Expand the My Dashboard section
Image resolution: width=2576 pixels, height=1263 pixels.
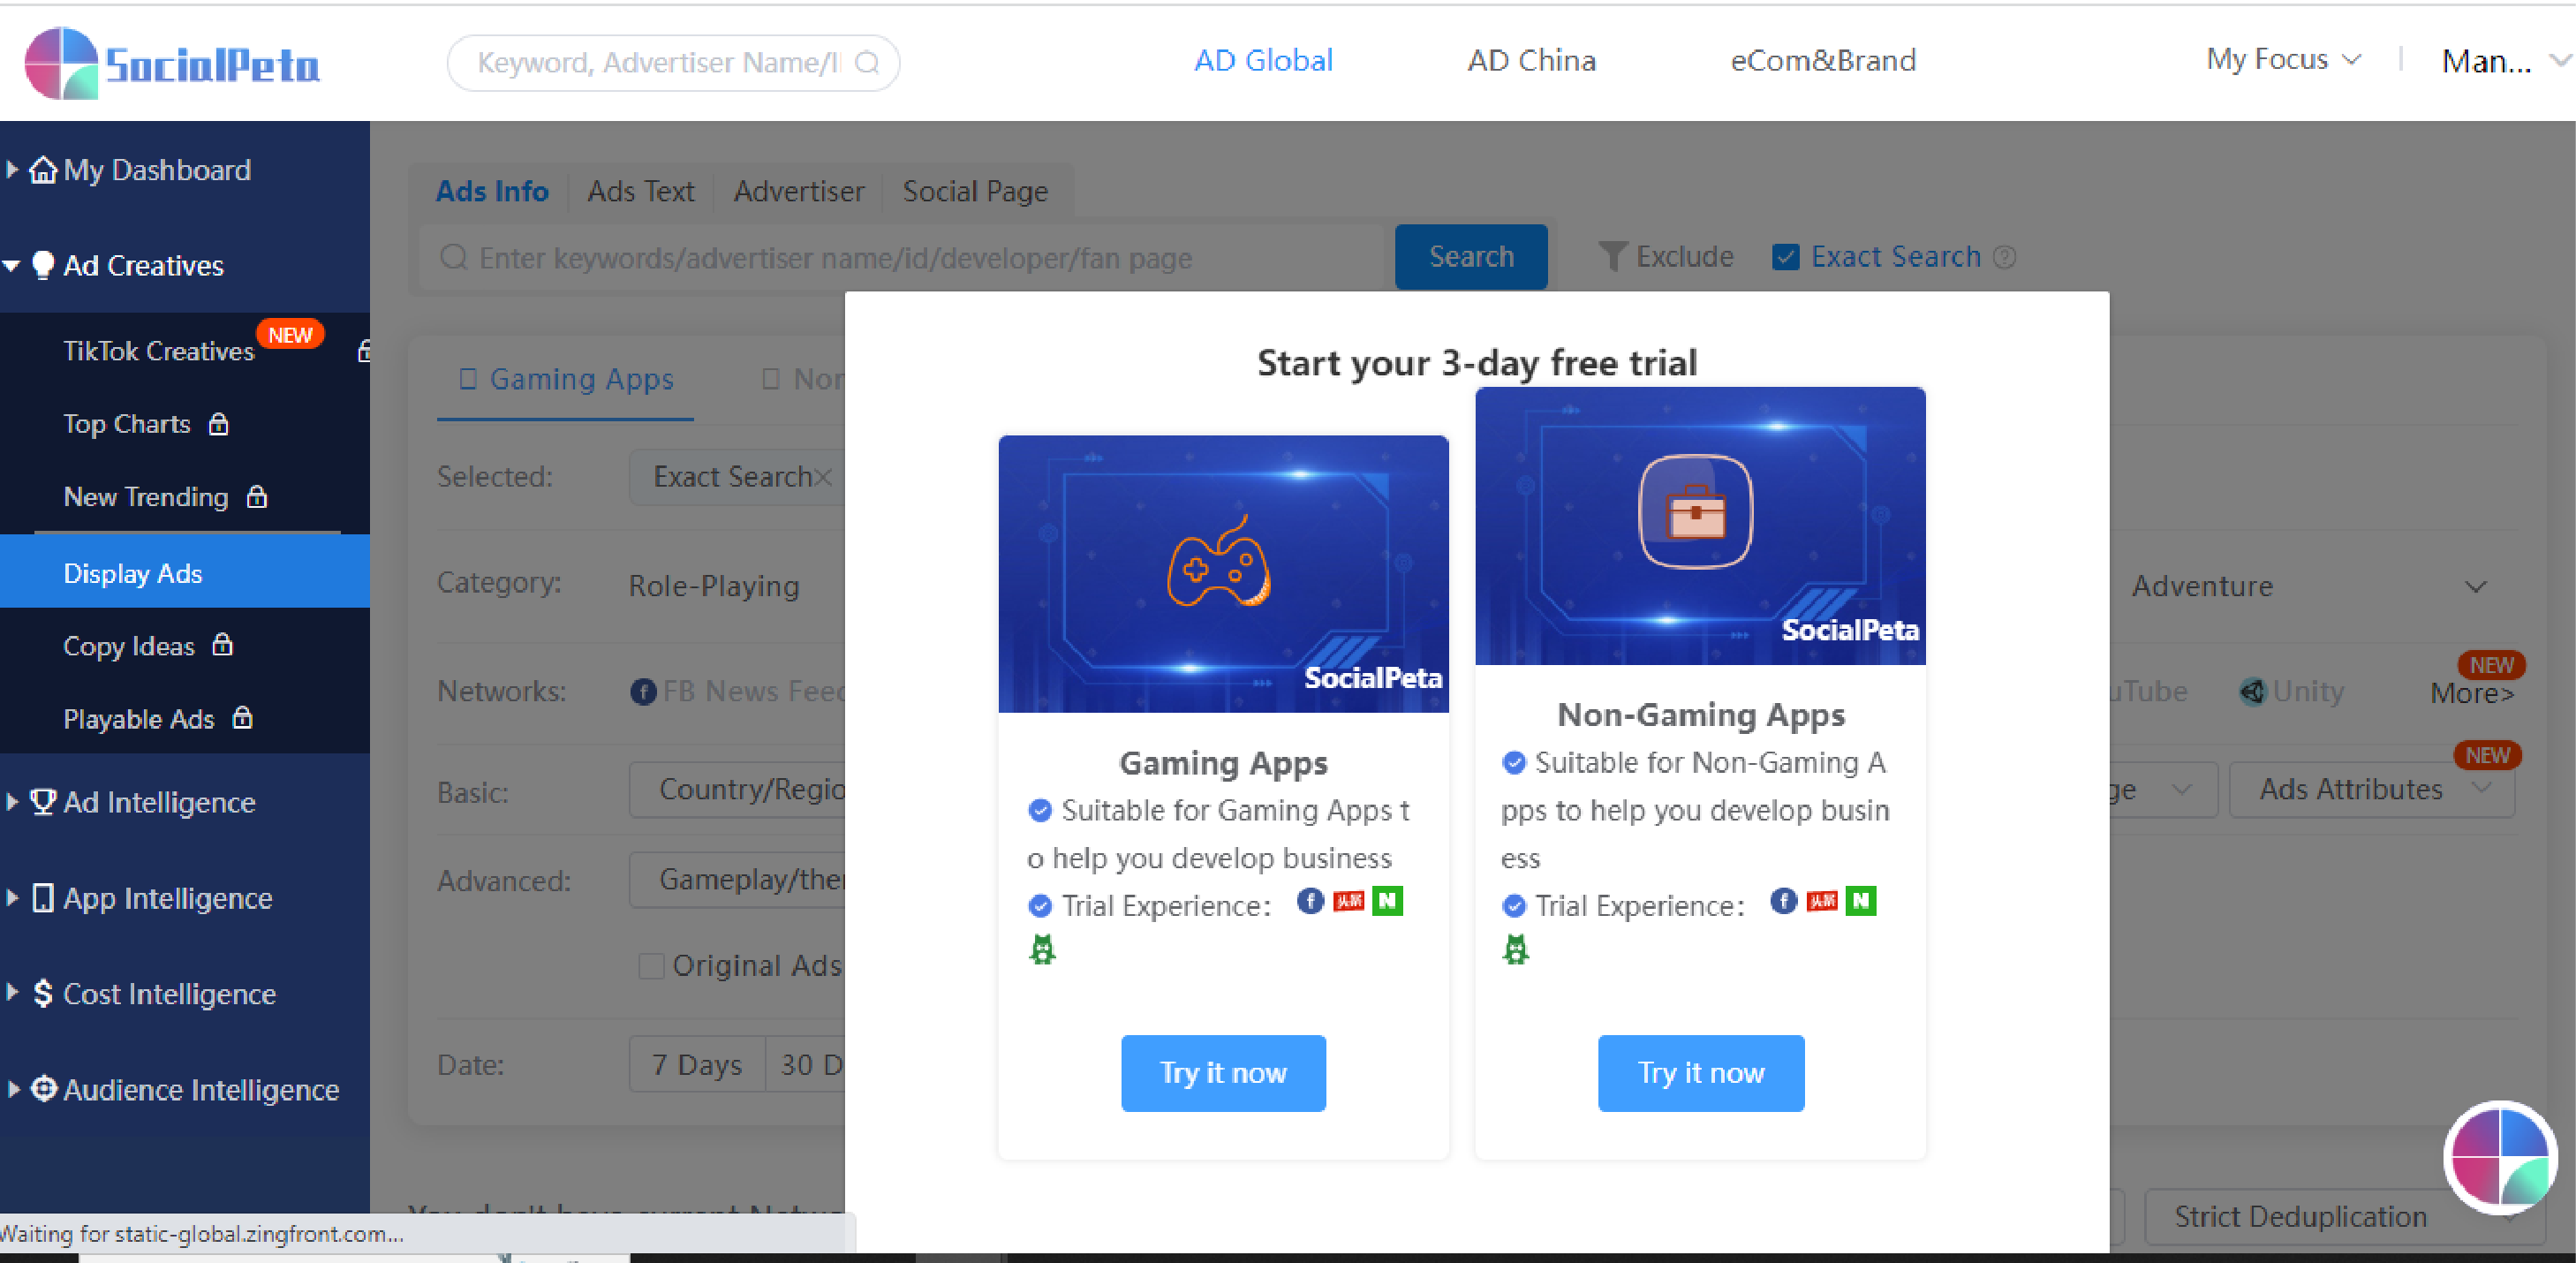coord(12,170)
